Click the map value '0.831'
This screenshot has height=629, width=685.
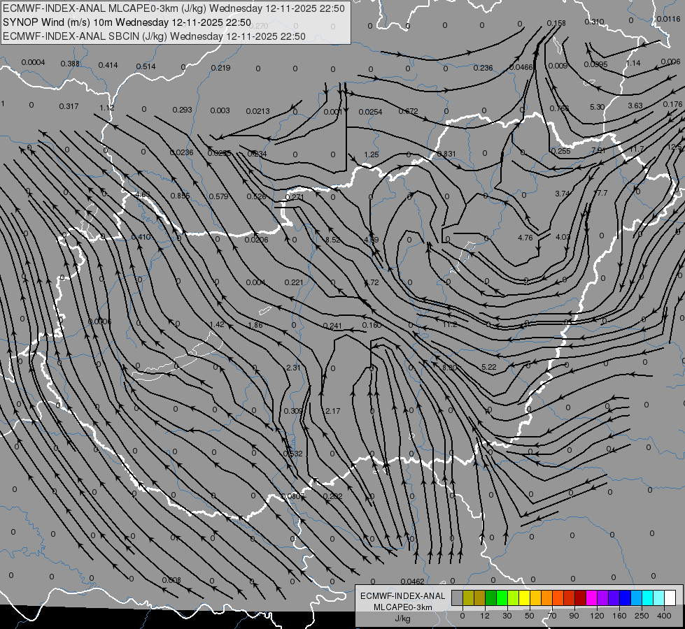point(446,154)
